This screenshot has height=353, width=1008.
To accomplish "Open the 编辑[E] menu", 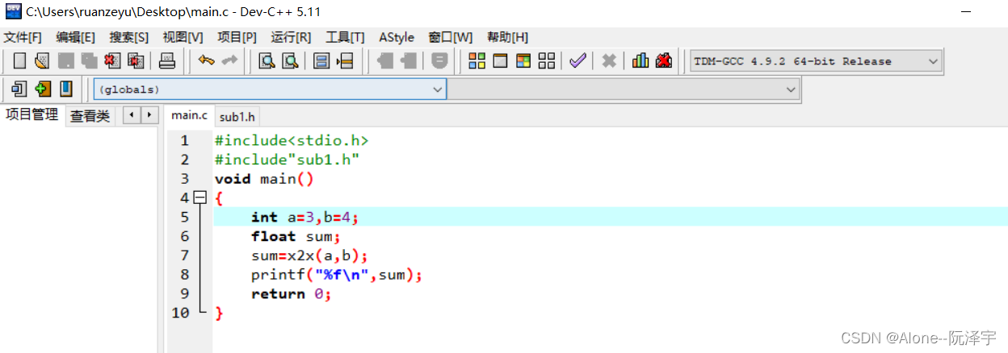I will coord(75,37).
